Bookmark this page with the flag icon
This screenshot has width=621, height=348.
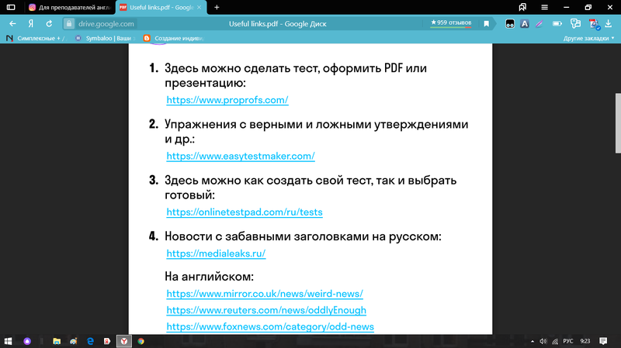click(487, 23)
